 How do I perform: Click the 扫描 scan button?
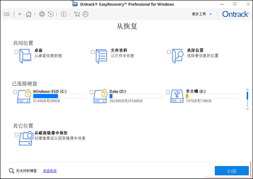pyautogui.click(x=231, y=171)
